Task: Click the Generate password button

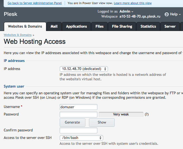Action: pyautogui.click(x=73, y=122)
